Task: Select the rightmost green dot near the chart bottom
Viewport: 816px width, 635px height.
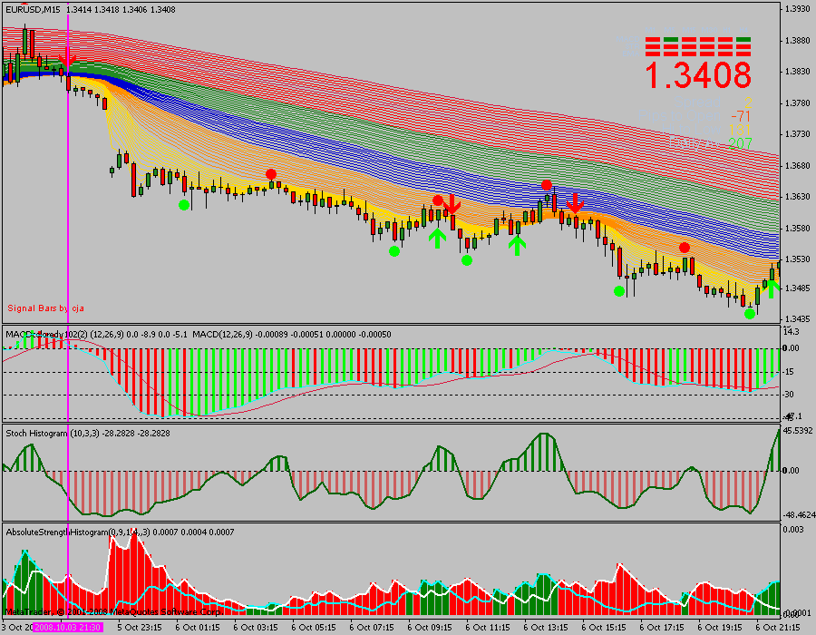Action: tap(750, 314)
